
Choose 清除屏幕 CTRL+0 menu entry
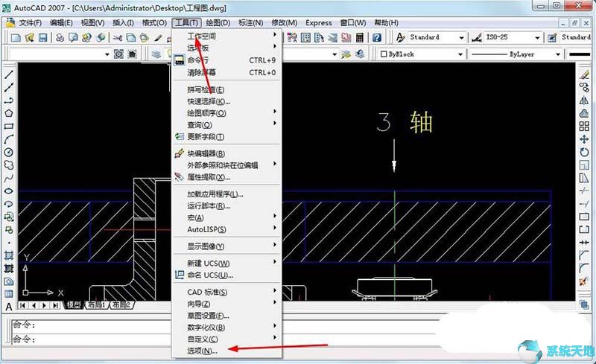point(227,72)
